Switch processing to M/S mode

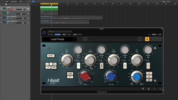54,67
